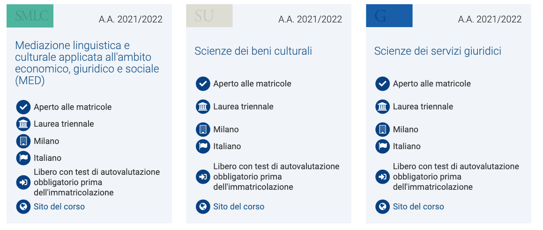Open Mediazione linguistica e culturale course title
The width and height of the screenshot is (543, 230).
tap(87, 63)
